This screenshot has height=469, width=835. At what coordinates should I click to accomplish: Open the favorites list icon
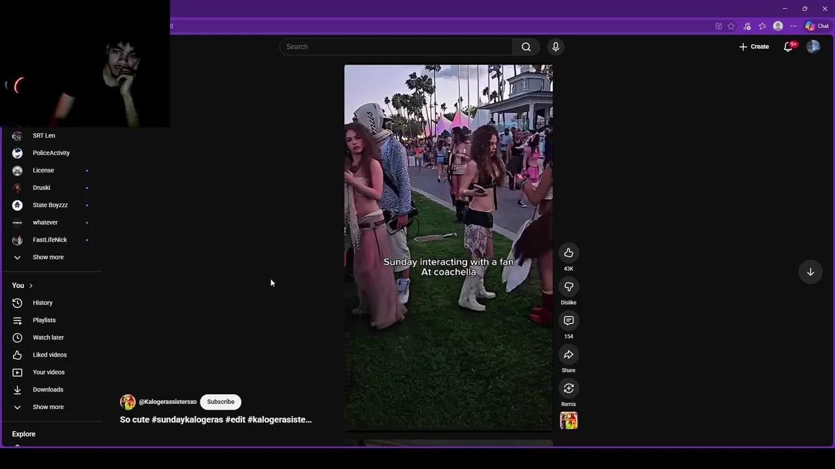pos(762,26)
